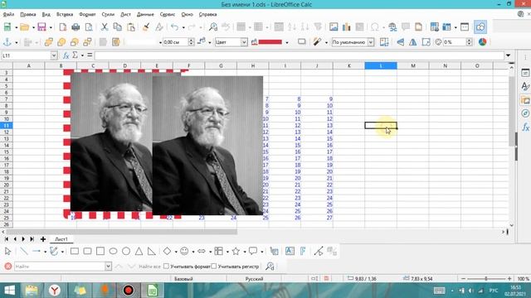Select the Line drawing tool
Screen dimensions: 531x298
pyautogui.click(x=24, y=251)
